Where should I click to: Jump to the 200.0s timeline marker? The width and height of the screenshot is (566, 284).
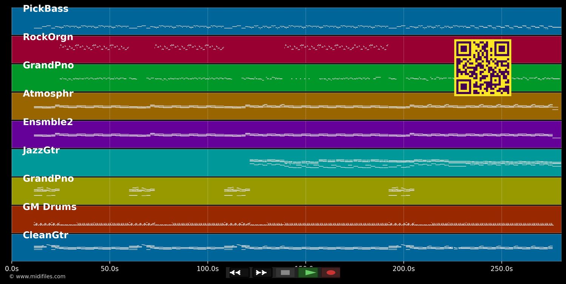tap(403, 269)
